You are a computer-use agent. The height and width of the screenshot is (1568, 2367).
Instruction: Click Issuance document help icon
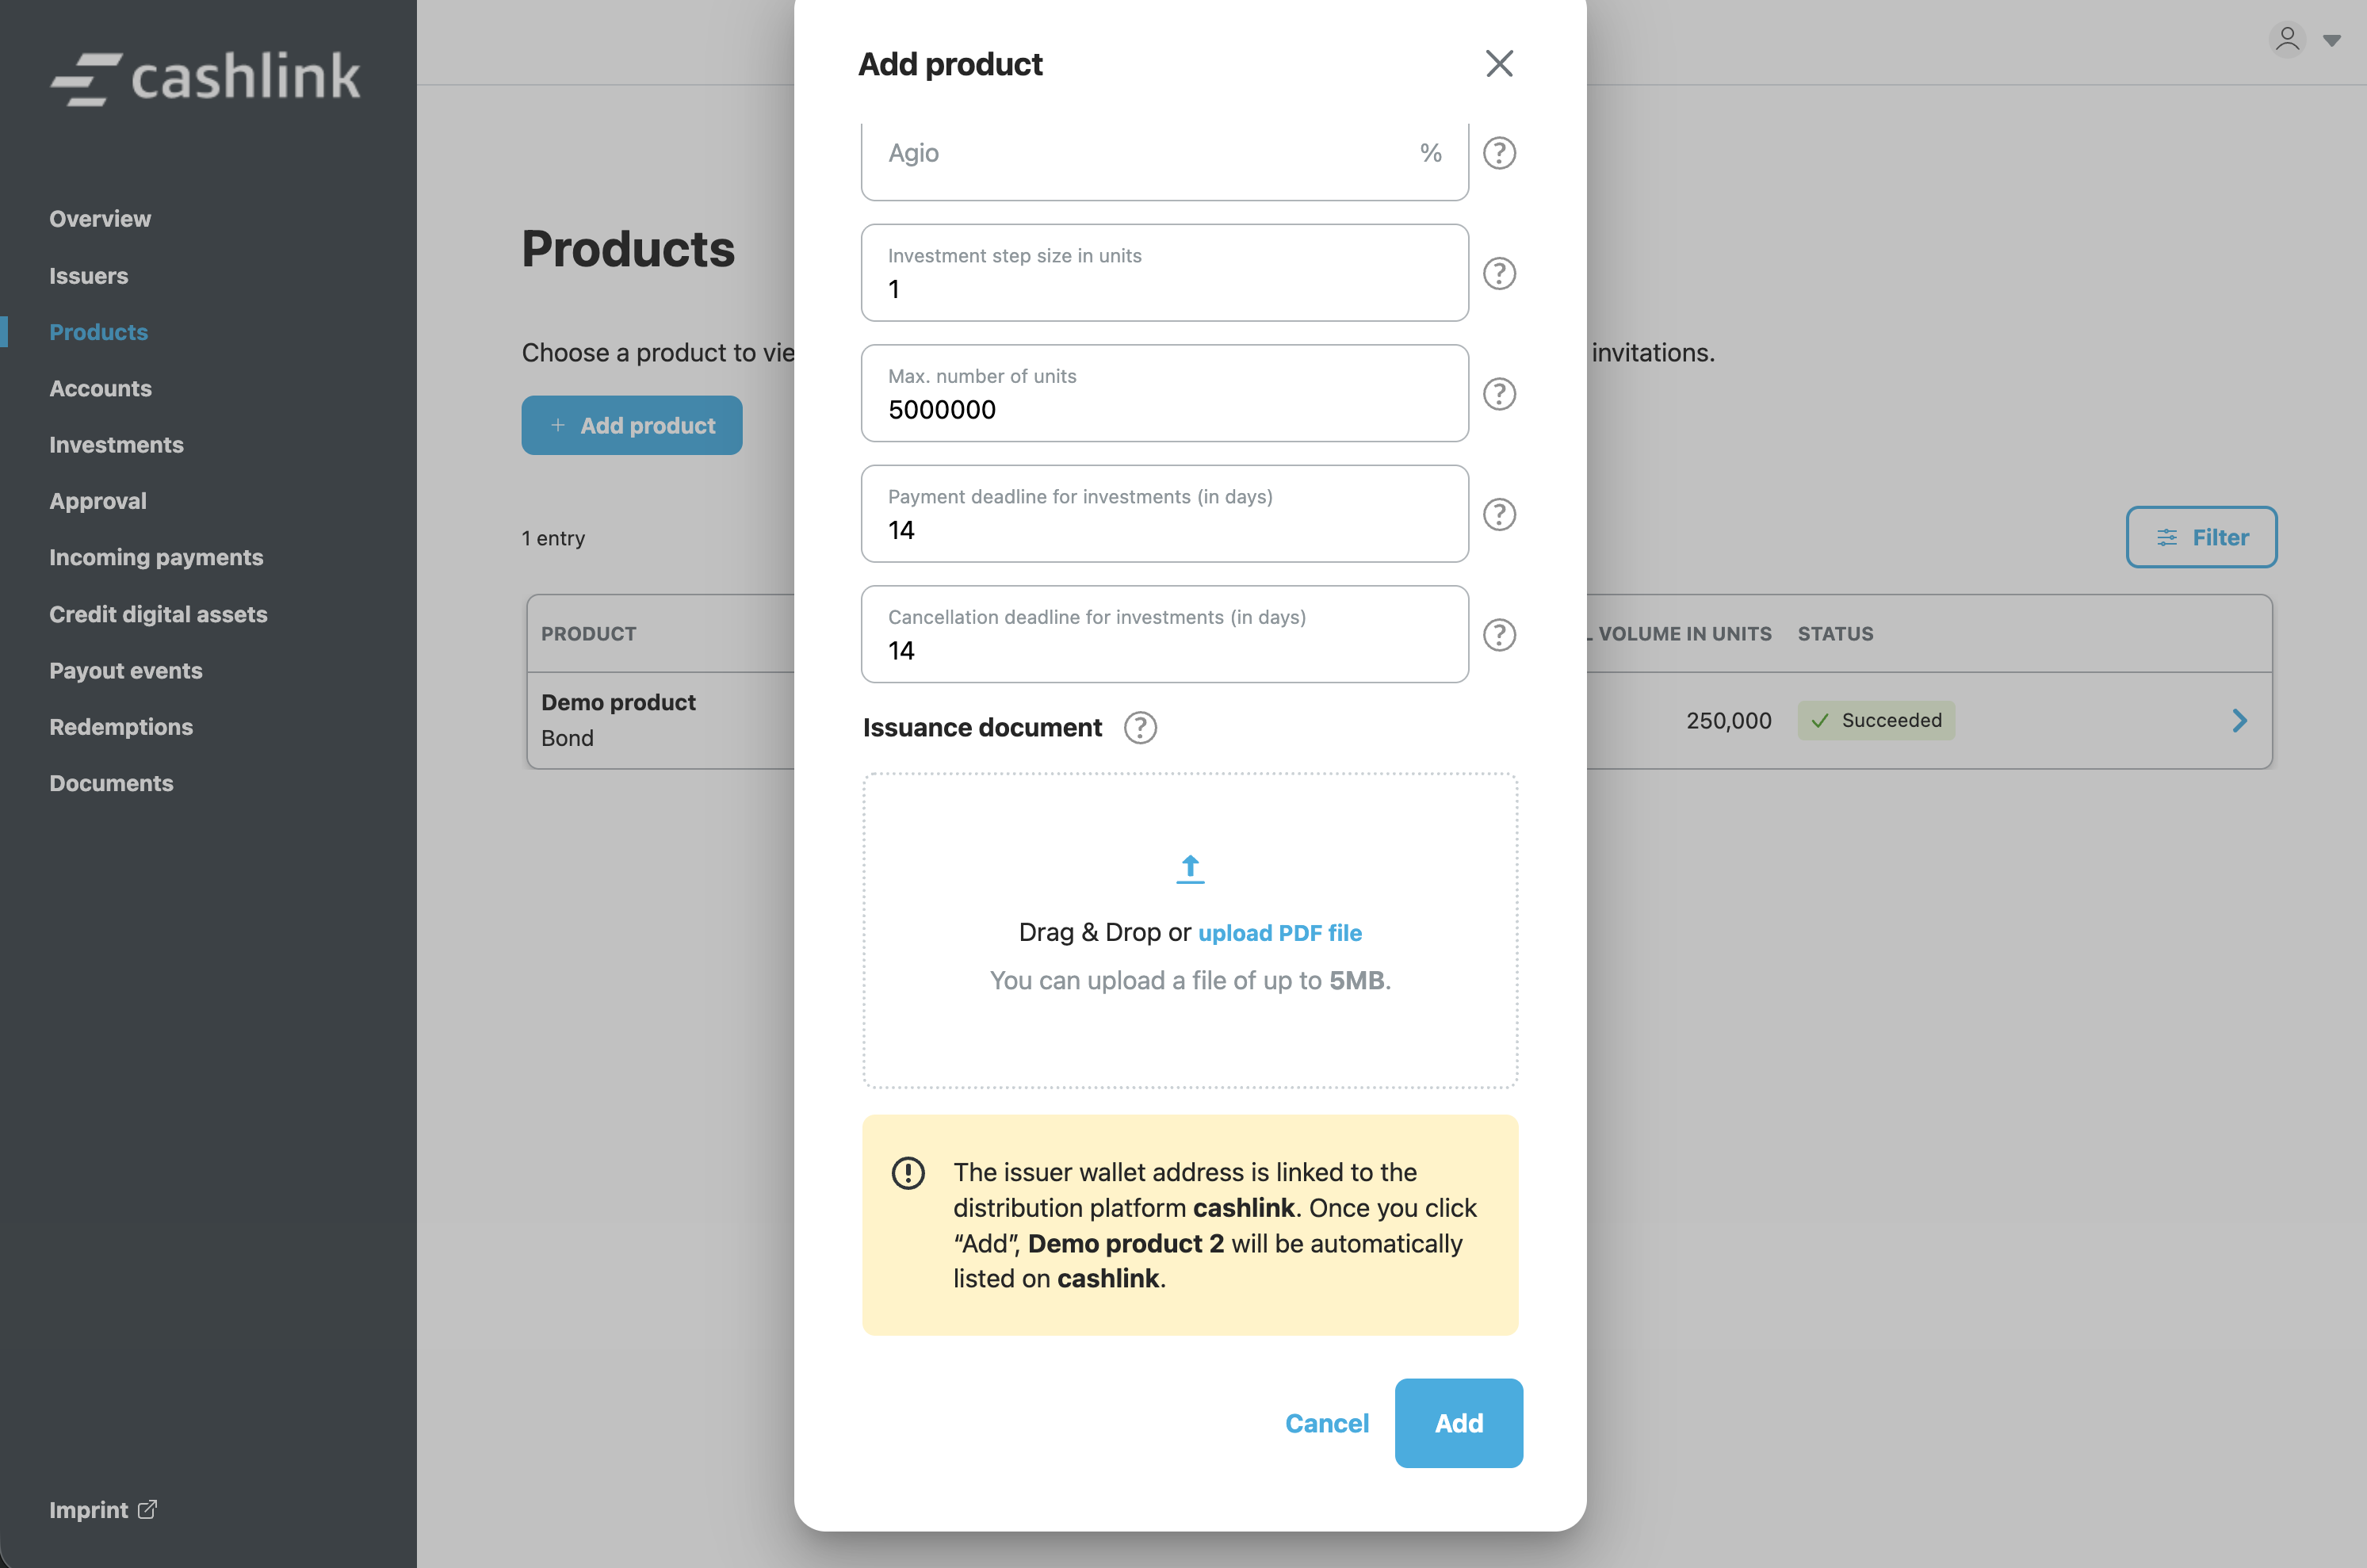pos(1139,728)
